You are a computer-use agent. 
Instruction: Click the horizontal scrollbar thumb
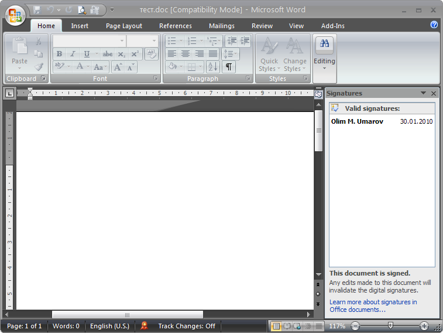tap(127, 315)
